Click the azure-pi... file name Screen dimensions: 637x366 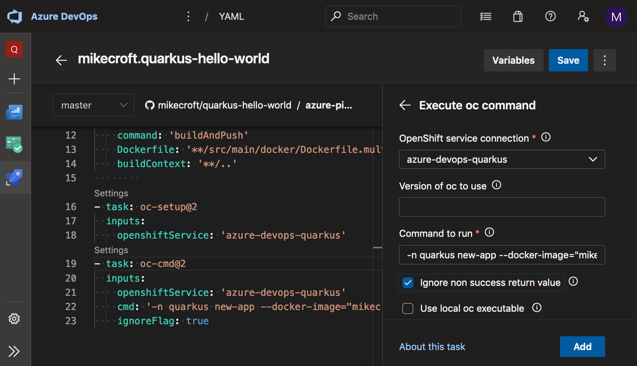pos(329,105)
